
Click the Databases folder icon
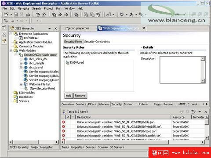[16, 97]
